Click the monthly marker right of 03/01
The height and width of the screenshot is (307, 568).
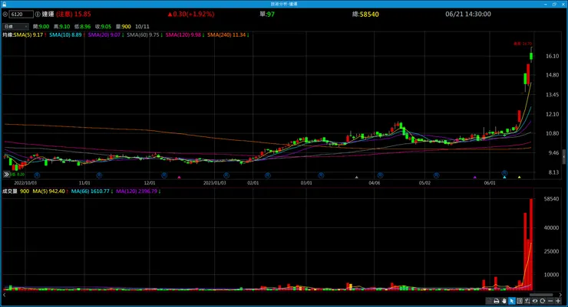(321, 175)
